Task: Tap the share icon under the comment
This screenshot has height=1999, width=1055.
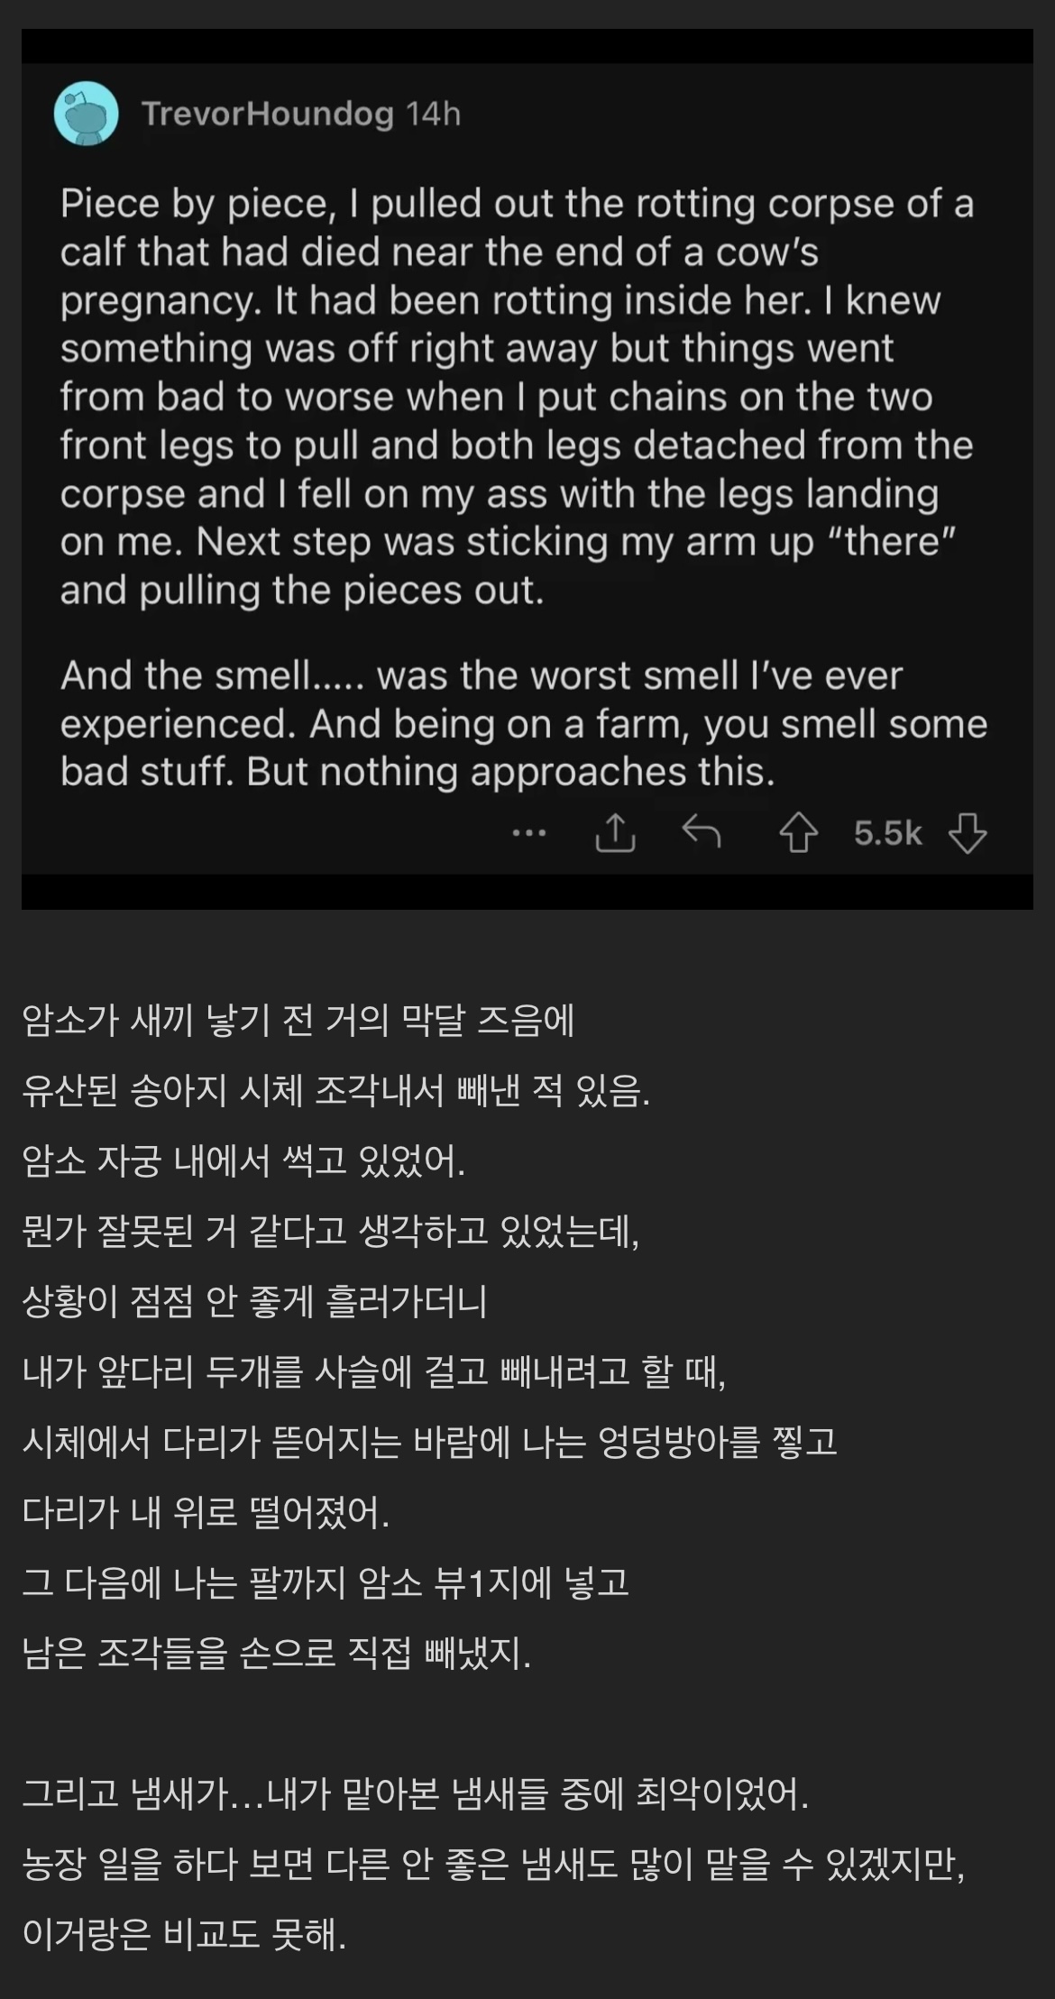Action: [615, 833]
